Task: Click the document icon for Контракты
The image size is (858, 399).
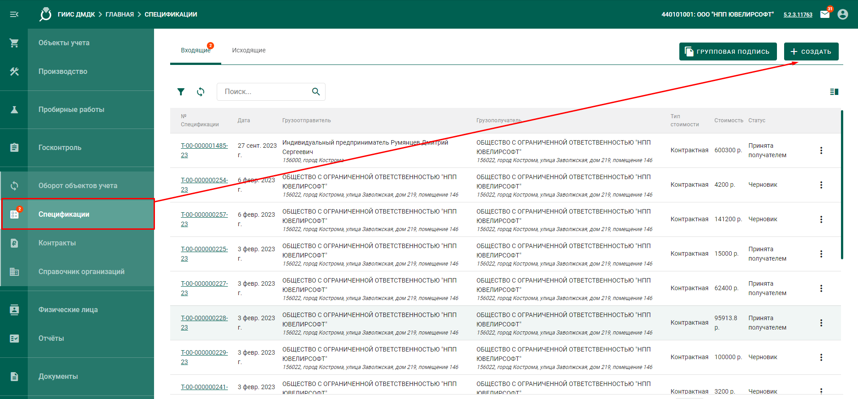Action: pyautogui.click(x=14, y=243)
